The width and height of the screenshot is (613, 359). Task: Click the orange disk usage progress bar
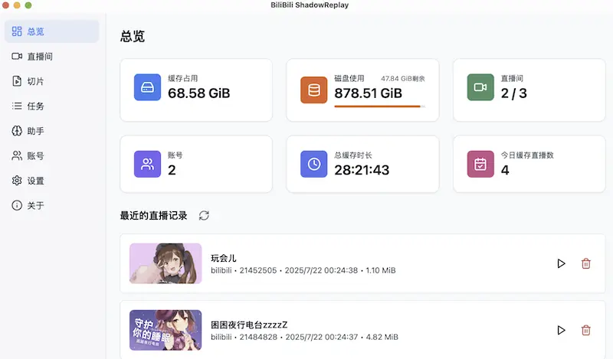[x=379, y=106]
